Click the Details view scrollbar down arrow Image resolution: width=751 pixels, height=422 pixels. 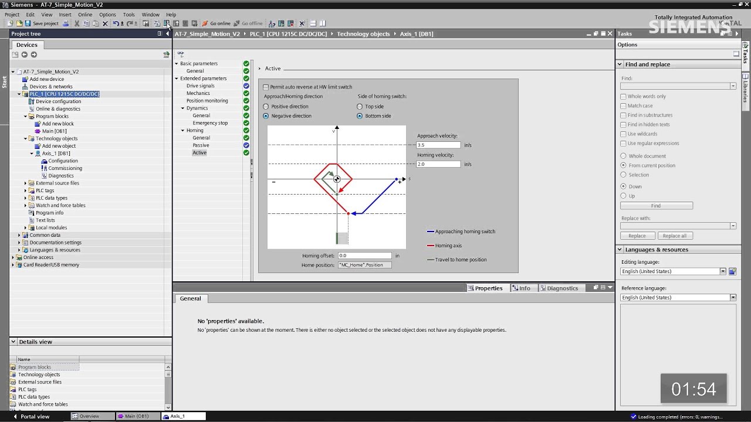coord(168,407)
